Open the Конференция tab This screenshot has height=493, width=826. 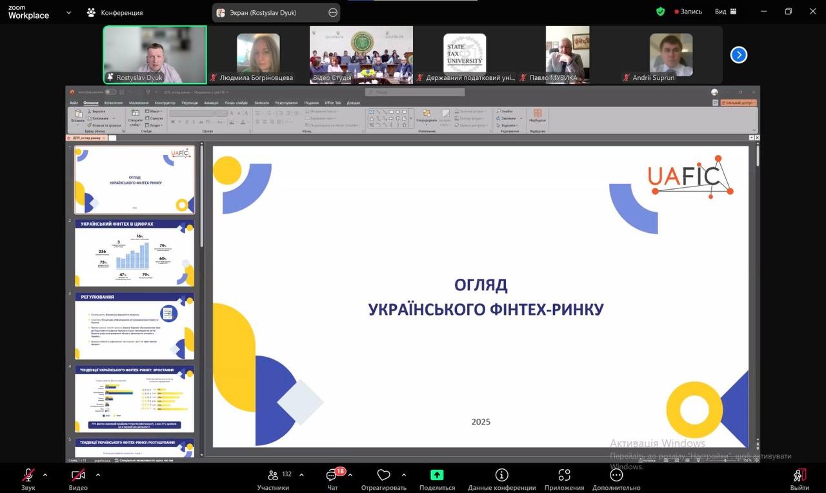coord(115,12)
